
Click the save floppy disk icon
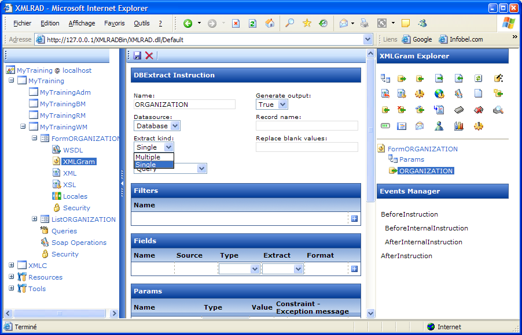137,55
